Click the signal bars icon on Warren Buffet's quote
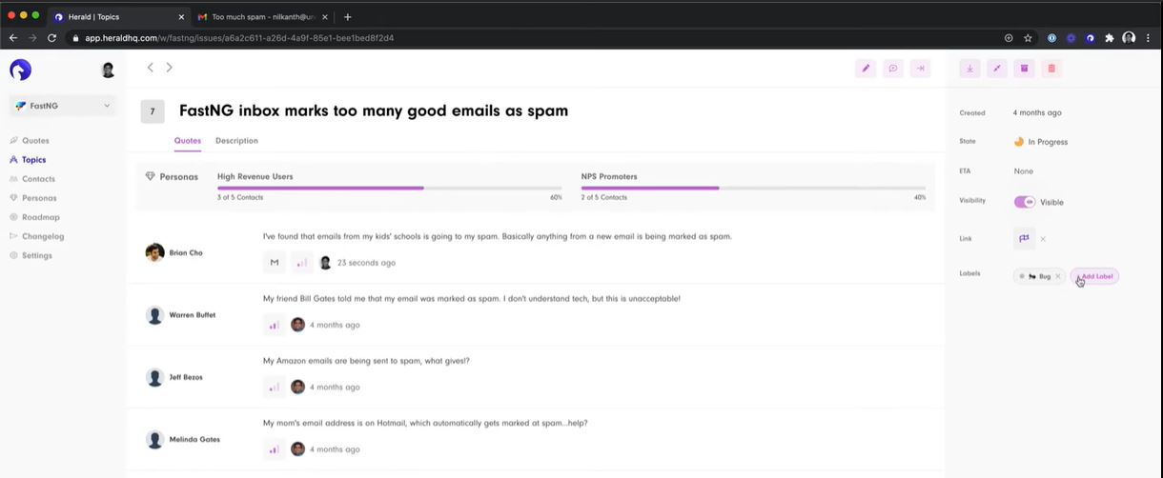The image size is (1163, 478). pos(275,325)
